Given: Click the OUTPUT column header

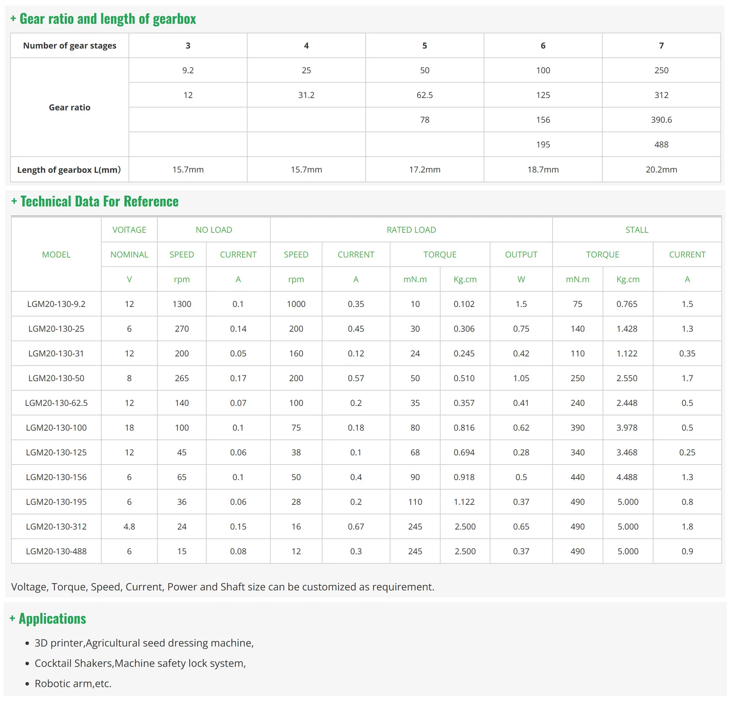Looking at the screenshot, I should tap(521, 255).
